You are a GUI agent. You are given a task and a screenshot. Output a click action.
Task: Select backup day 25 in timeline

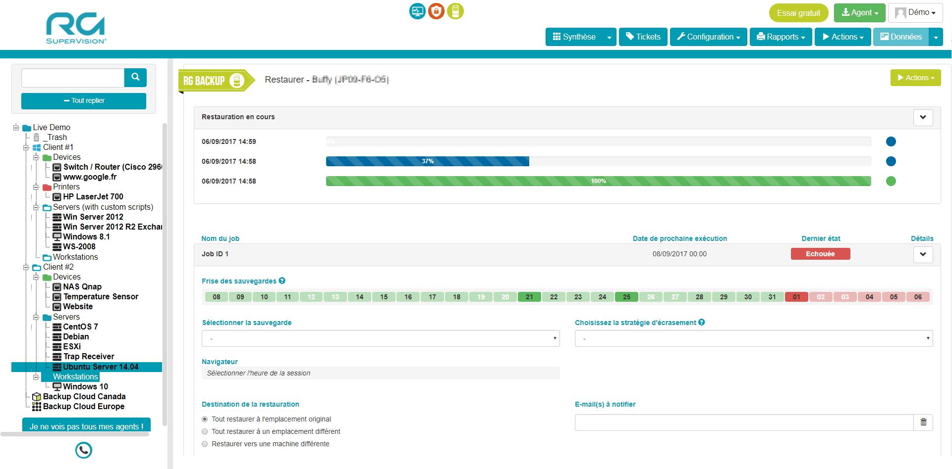tap(626, 297)
